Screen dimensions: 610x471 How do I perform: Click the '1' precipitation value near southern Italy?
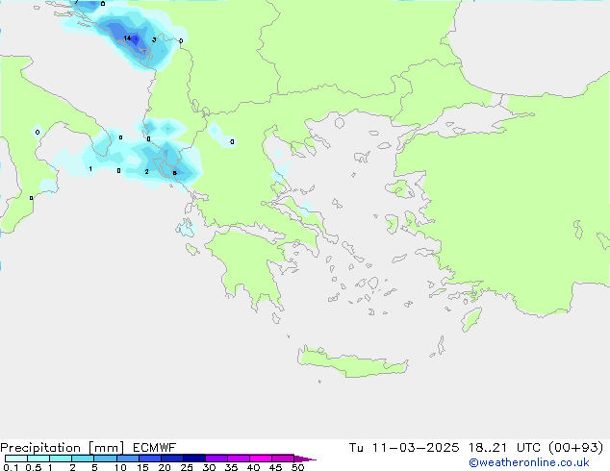coord(90,168)
